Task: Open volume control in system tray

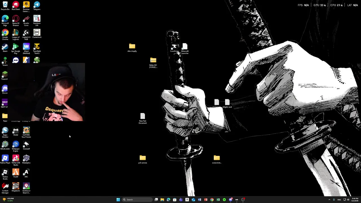Action: coord(348,200)
